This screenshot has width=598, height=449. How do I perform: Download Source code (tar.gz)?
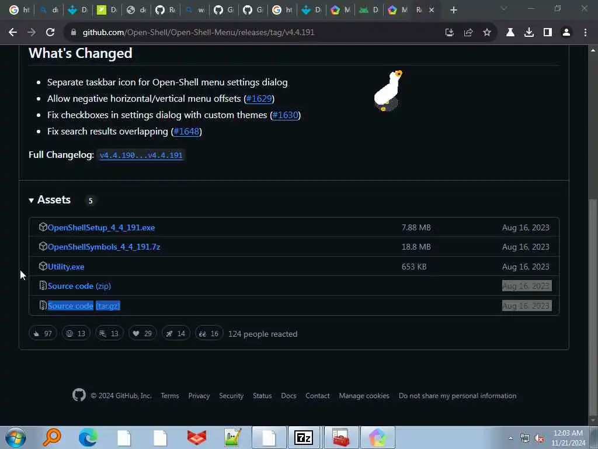(84, 306)
